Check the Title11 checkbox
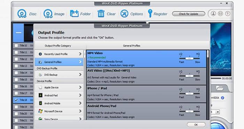This screenshot has width=244, height=129. pos(16,52)
